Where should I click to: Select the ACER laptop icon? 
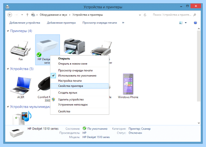21,86
